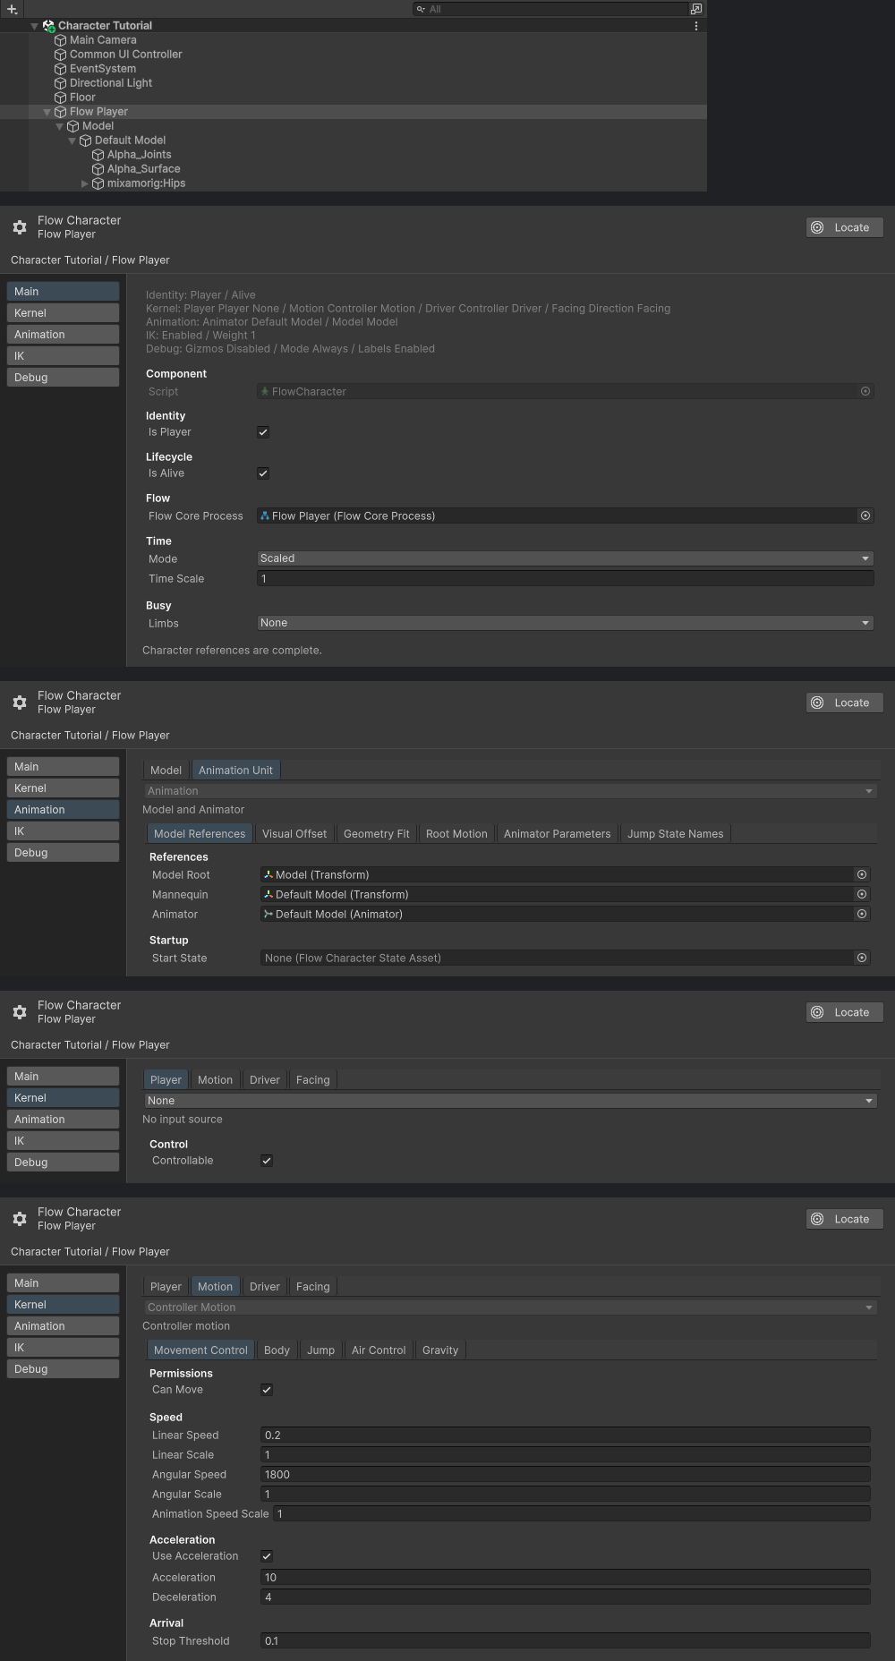The width and height of the screenshot is (895, 1661).
Task: Open Body tab in Motion settings
Action: [277, 1350]
